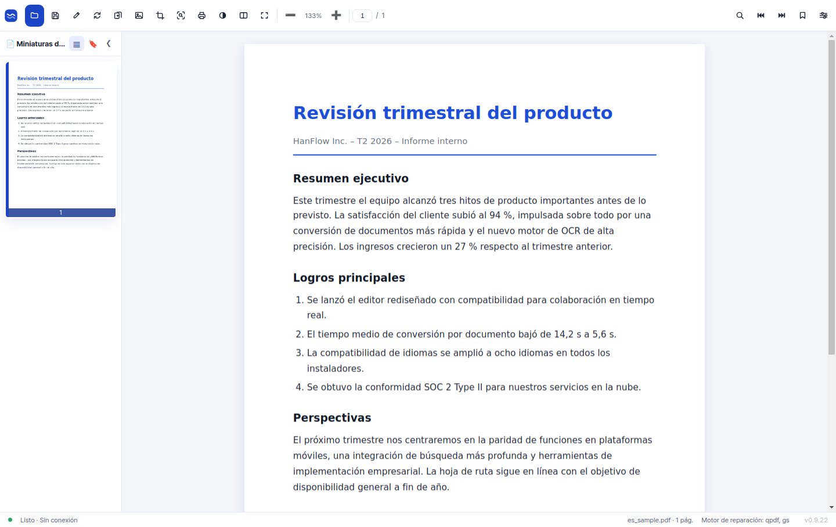
Task: Click the 'Resumen ejecutivo' heading
Action: point(351,178)
